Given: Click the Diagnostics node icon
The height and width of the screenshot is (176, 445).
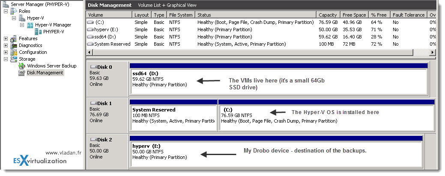Looking at the screenshot, I should click(14, 45).
